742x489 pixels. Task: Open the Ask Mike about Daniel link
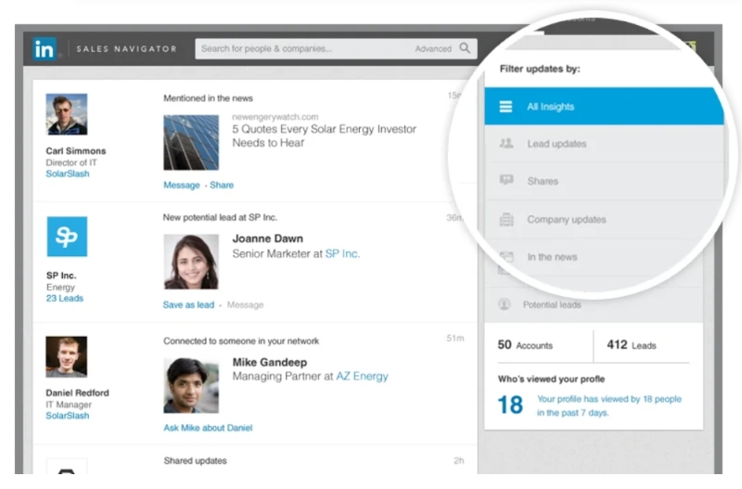(x=208, y=428)
